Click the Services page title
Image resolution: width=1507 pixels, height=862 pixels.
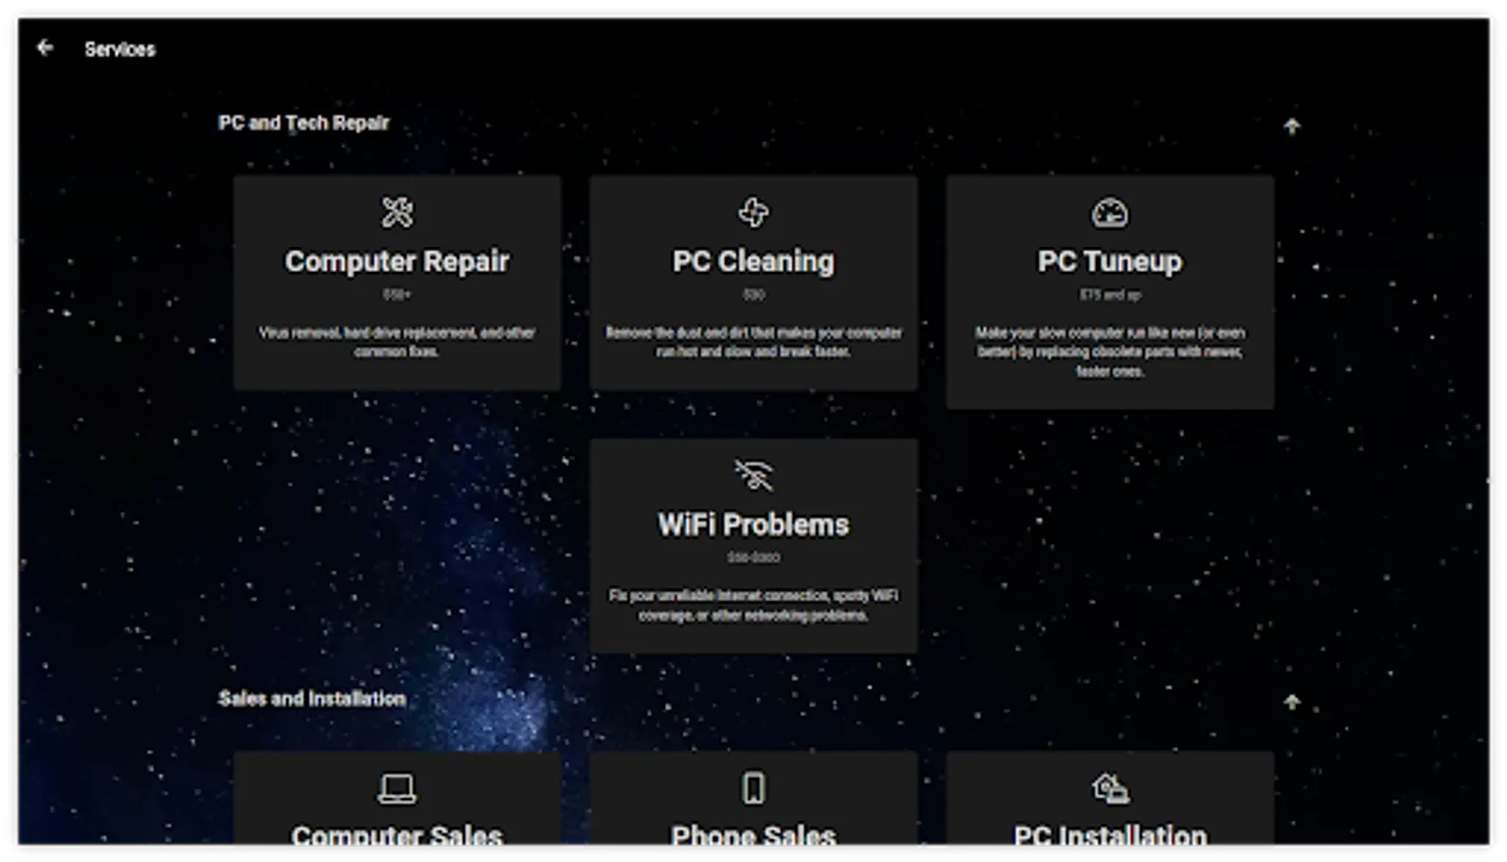[120, 49]
